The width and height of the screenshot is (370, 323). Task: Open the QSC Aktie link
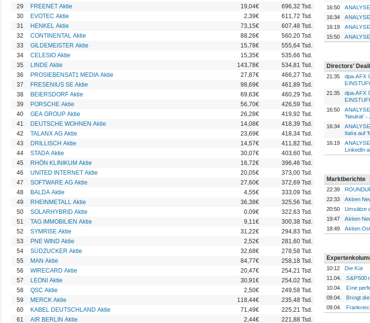coord(44,290)
